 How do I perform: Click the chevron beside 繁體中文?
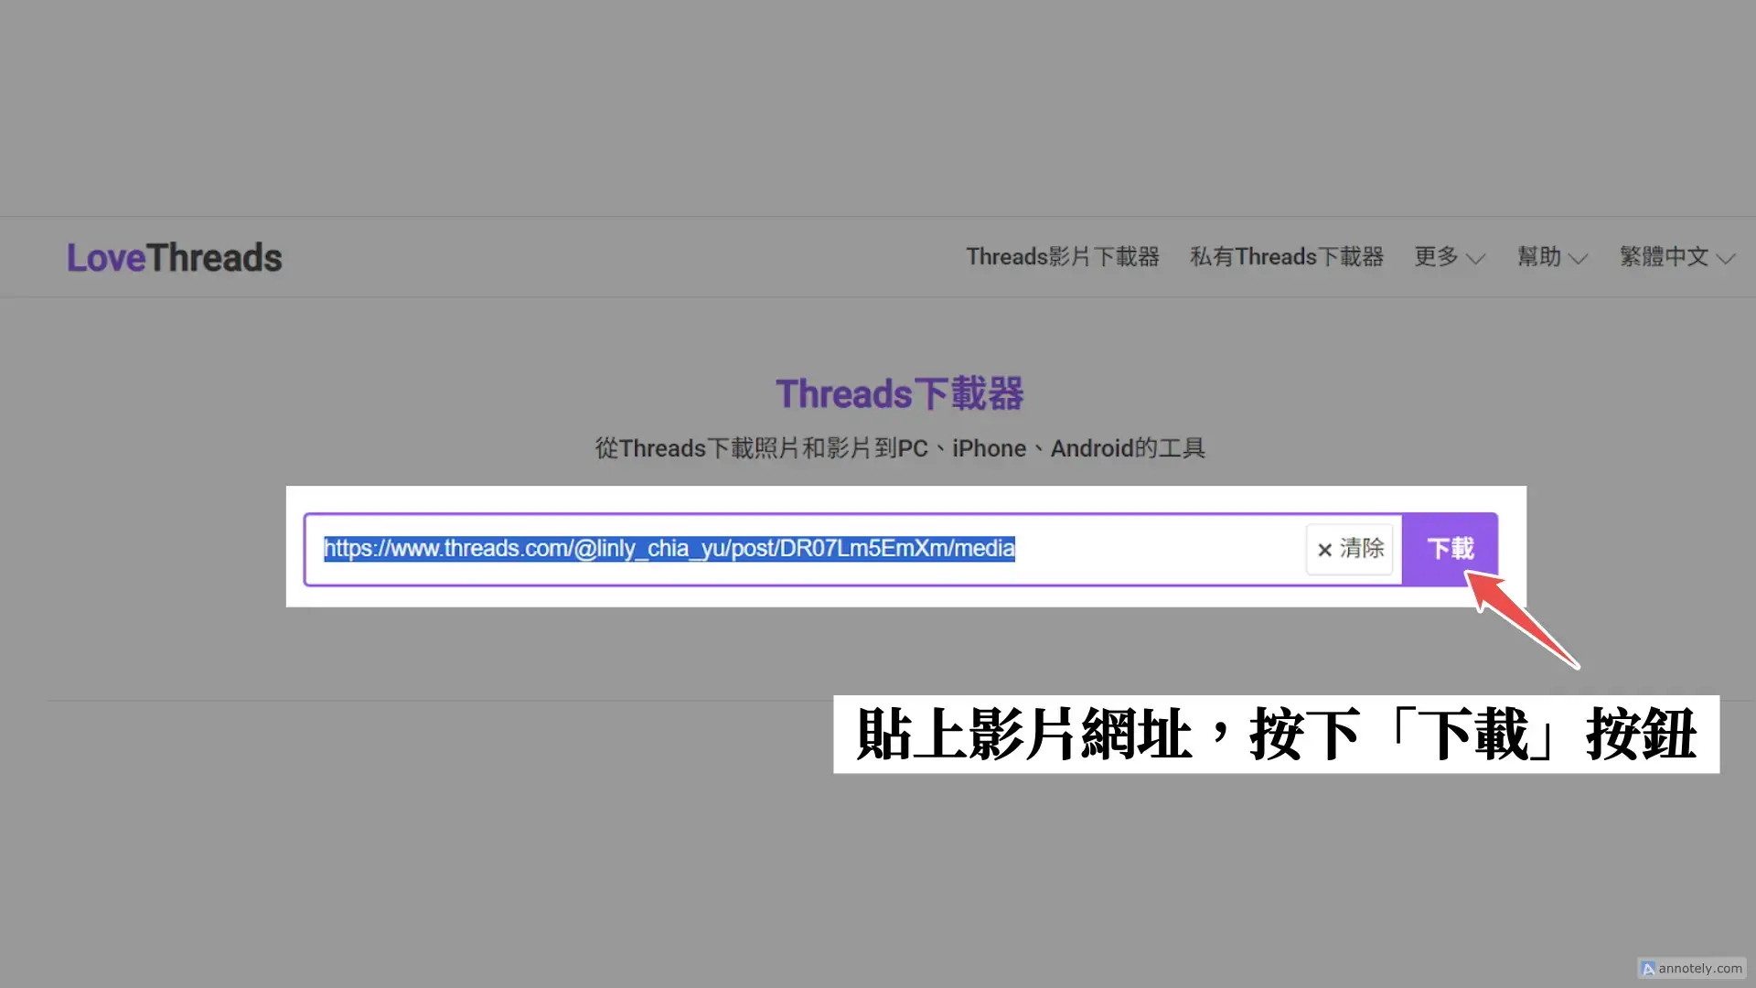tap(1726, 260)
